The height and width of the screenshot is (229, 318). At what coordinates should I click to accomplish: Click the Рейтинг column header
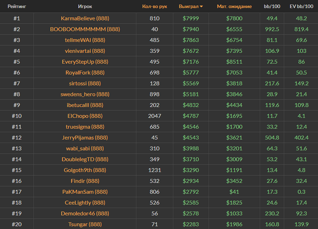pyautogui.click(x=17, y=6)
